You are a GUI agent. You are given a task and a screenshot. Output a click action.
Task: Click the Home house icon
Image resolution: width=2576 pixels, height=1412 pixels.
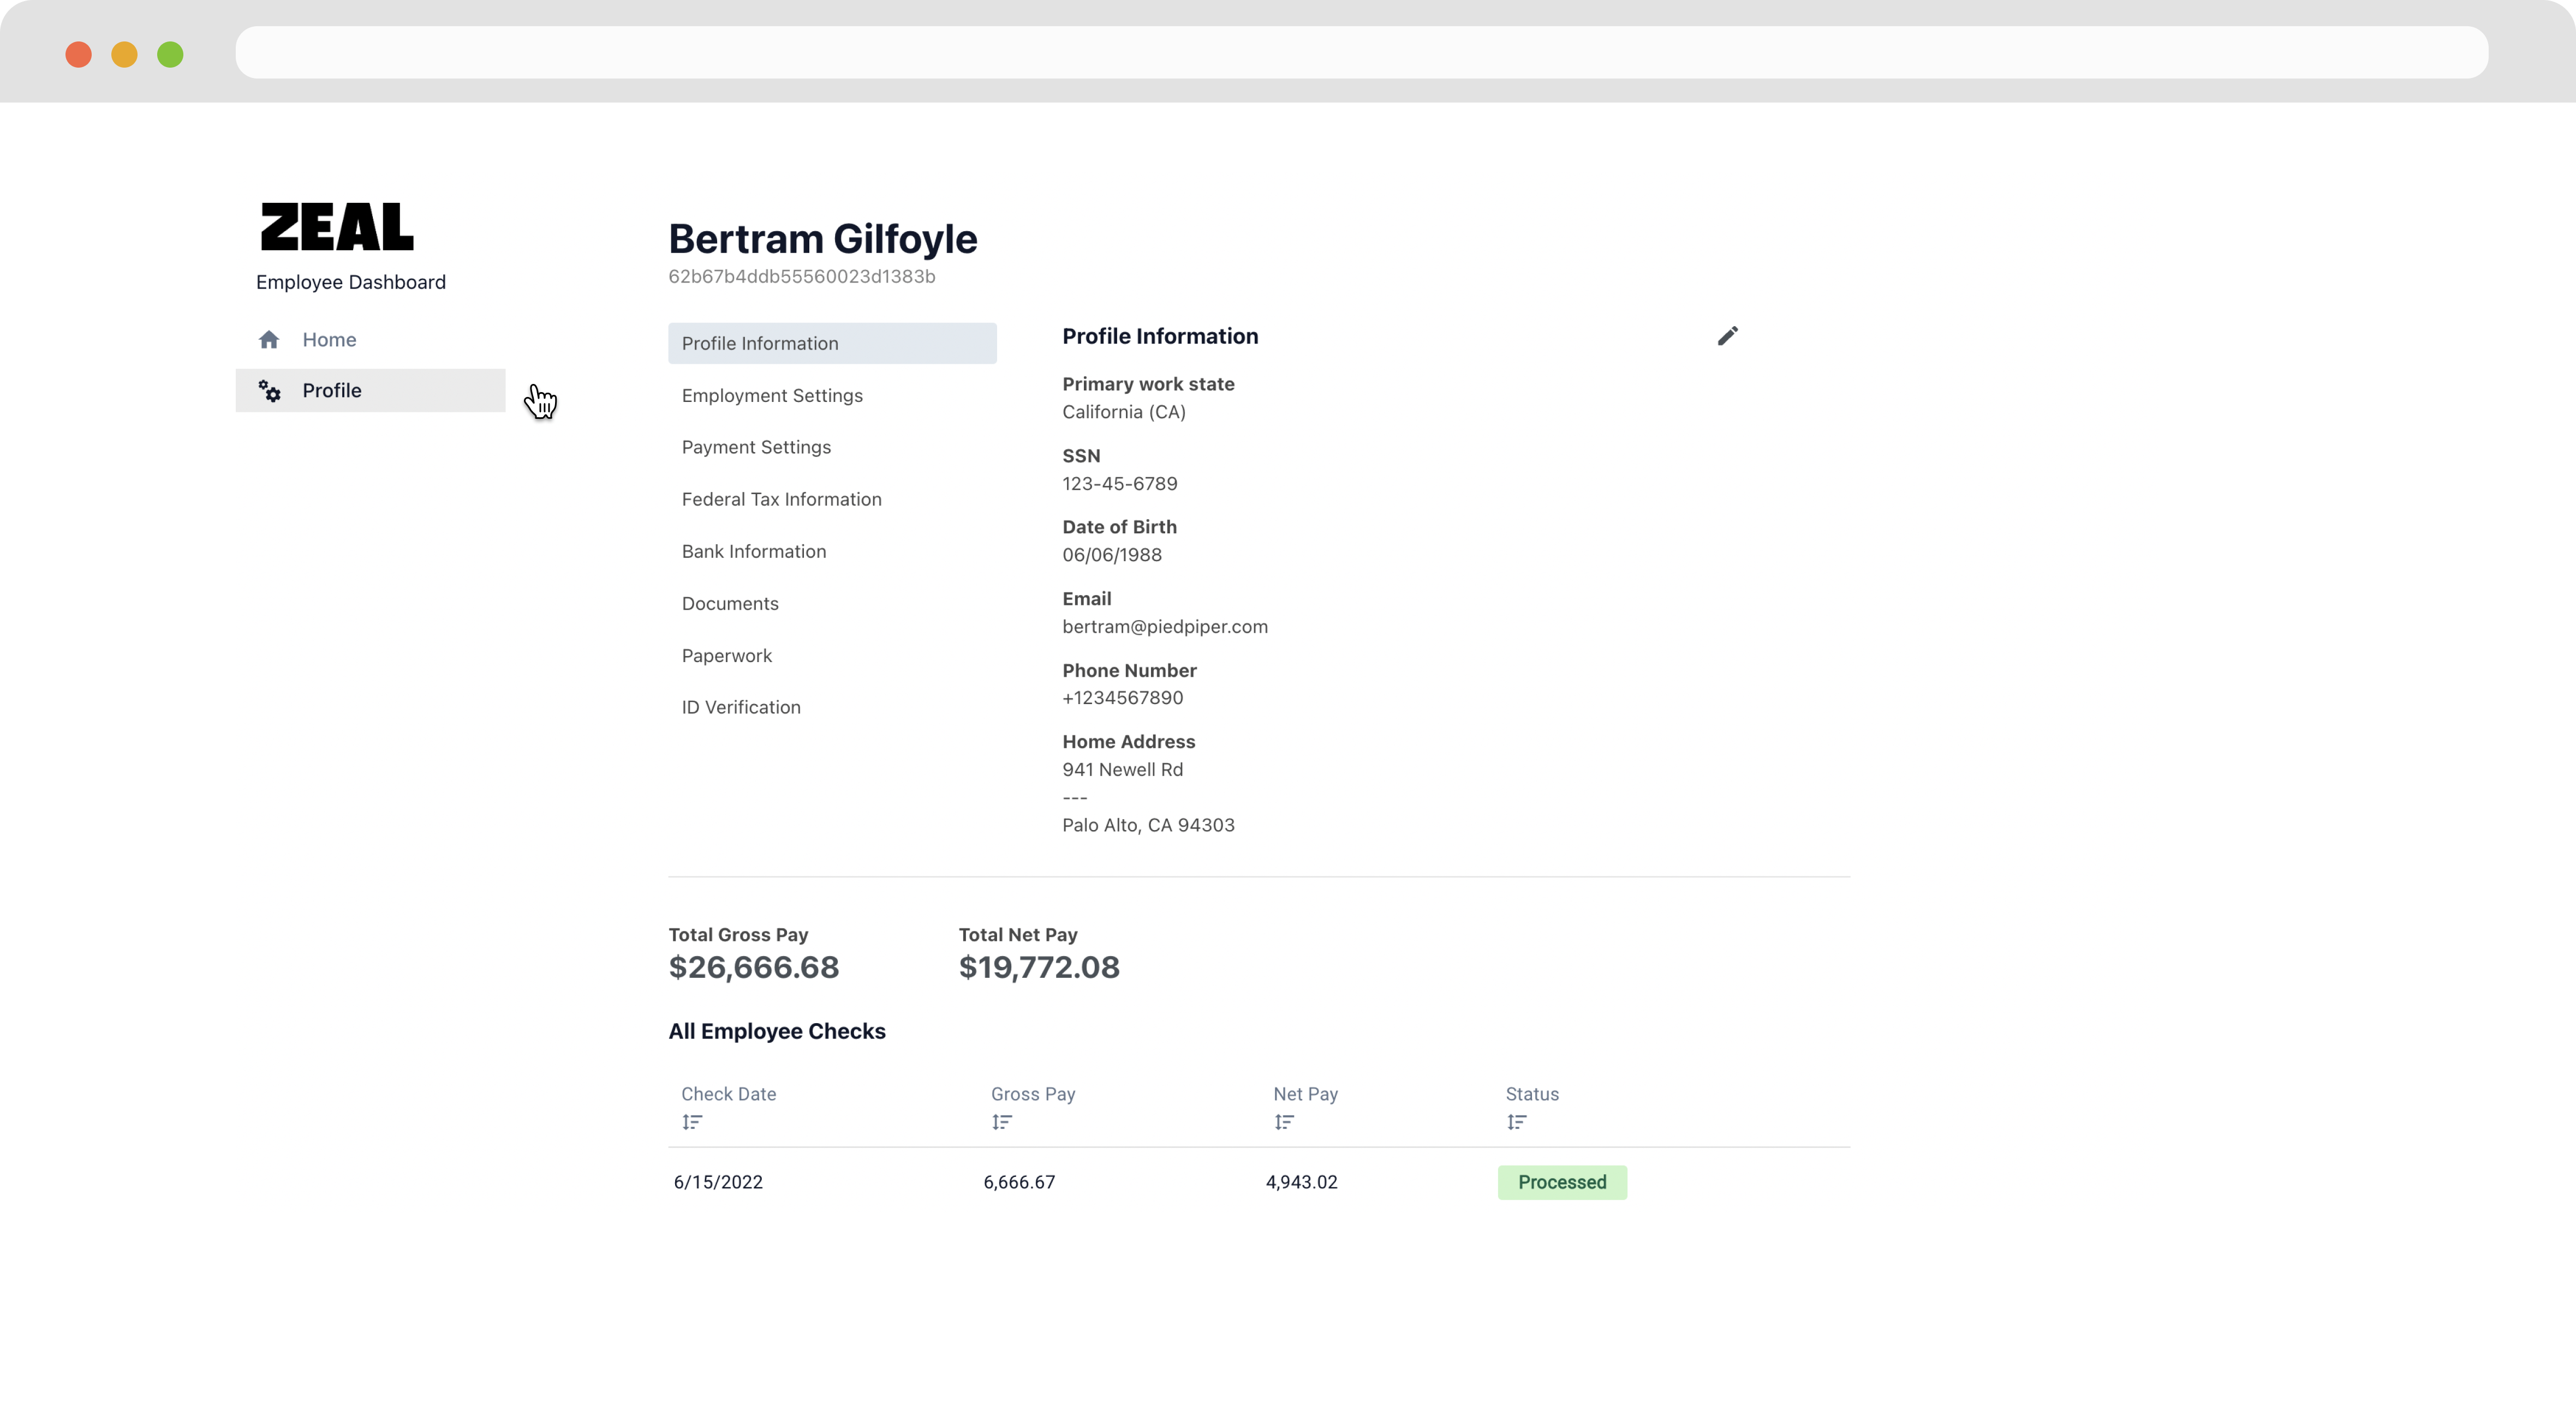[269, 340]
